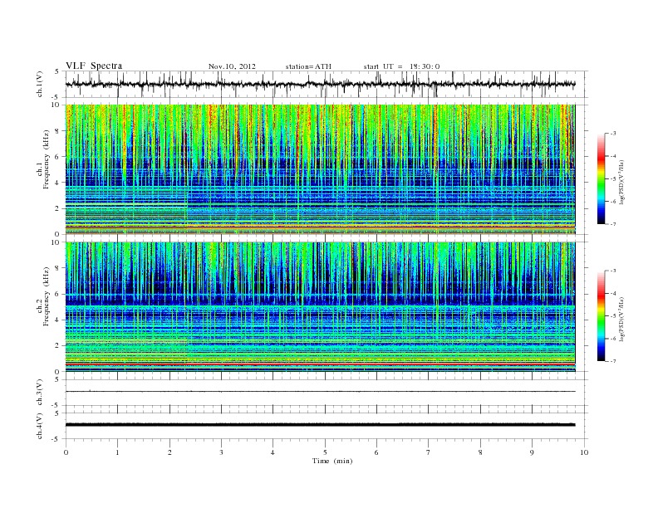Click tick label "5" on the Time axis
Screen dimensions: 658x508
coord(325,452)
